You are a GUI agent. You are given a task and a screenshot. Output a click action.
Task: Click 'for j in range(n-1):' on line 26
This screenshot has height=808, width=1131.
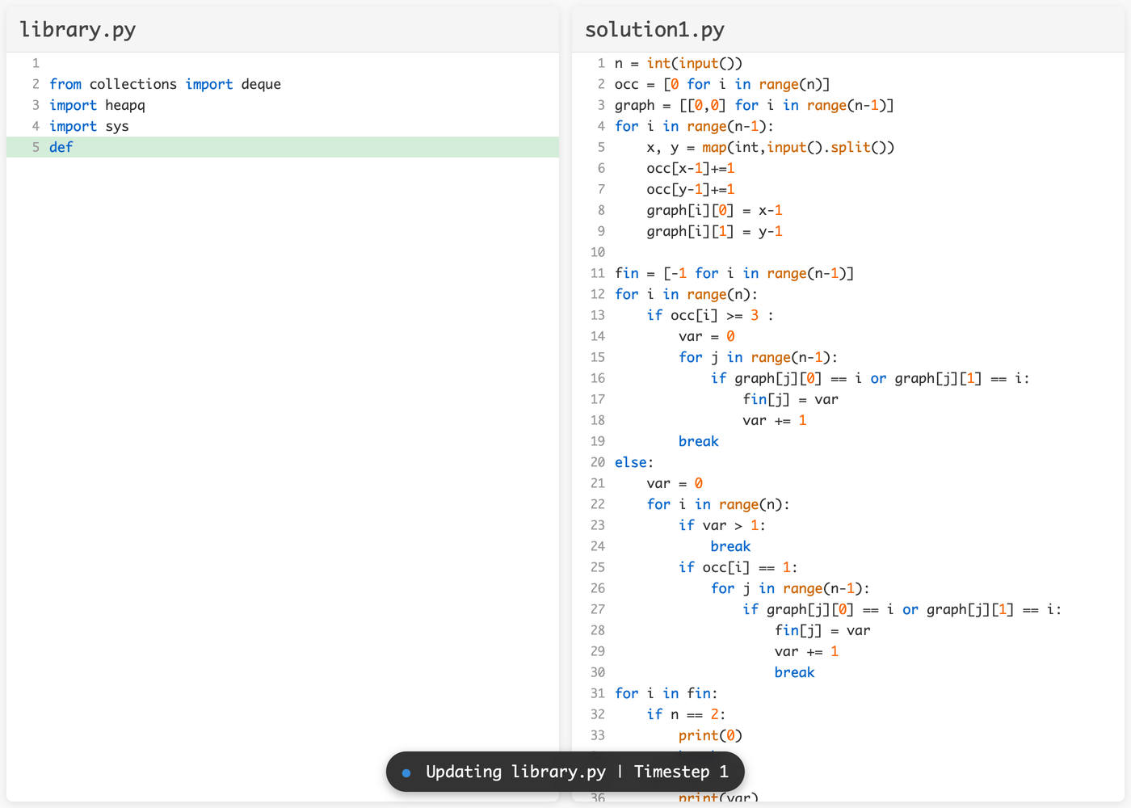[x=791, y=588]
